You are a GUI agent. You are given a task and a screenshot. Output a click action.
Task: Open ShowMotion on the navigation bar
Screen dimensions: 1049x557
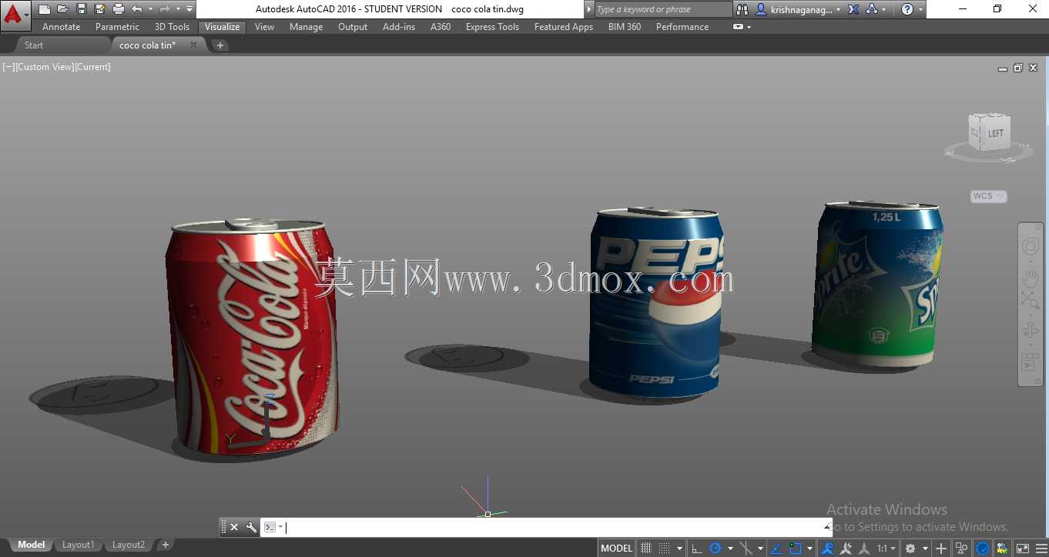1030,362
